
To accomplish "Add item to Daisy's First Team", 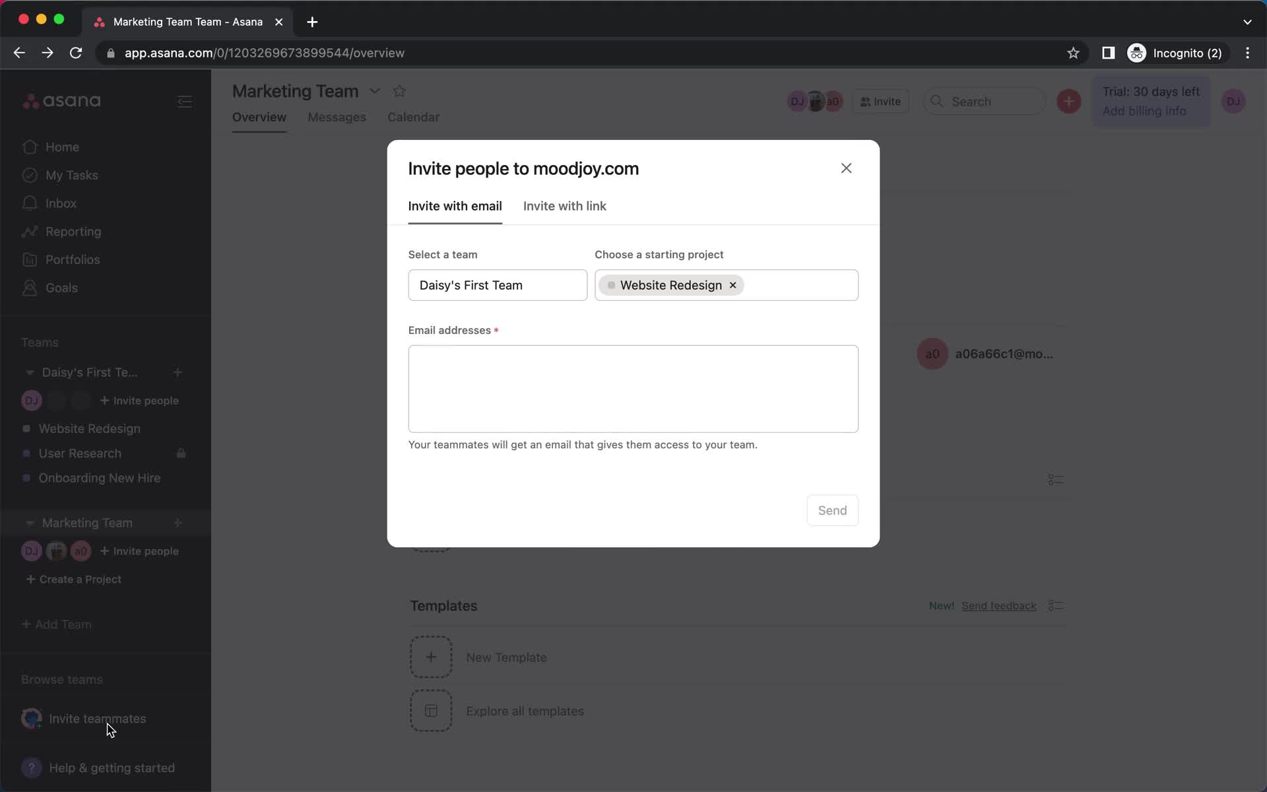I will pyautogui.click(x=178, y=372).
